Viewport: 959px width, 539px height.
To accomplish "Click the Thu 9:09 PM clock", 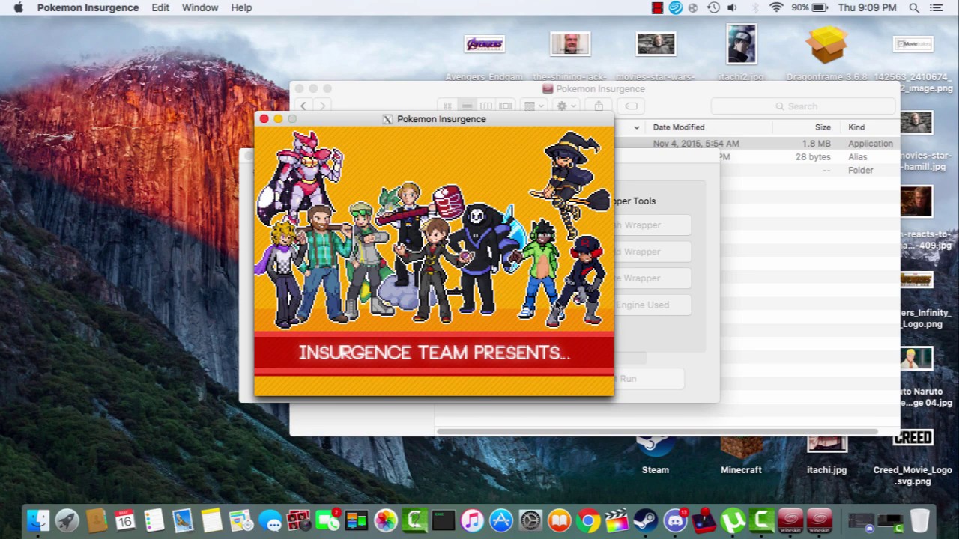I will (867, 7).
